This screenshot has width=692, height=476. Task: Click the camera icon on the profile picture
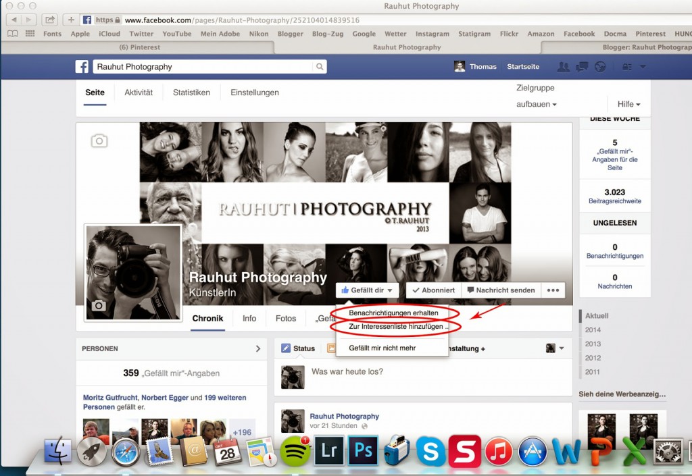point(99,305)
